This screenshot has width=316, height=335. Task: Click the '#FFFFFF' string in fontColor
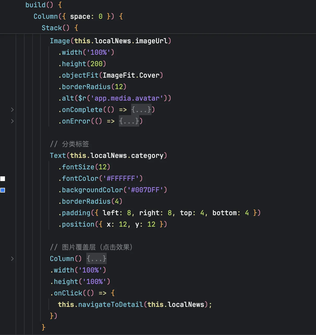point(121,178)
